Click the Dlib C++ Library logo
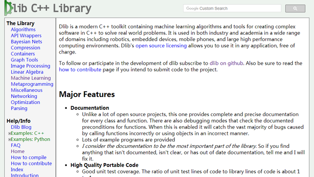Screen dimensions: 314x177 [x=49, y=8]
